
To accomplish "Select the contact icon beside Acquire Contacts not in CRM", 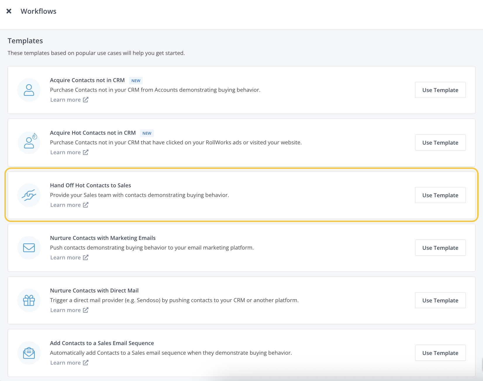I will click(29, 90).
